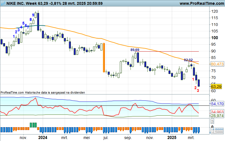Select the blue count marker 9
Image resolution: width=225 pixels, height=141 pixels.
click(33, 15)
